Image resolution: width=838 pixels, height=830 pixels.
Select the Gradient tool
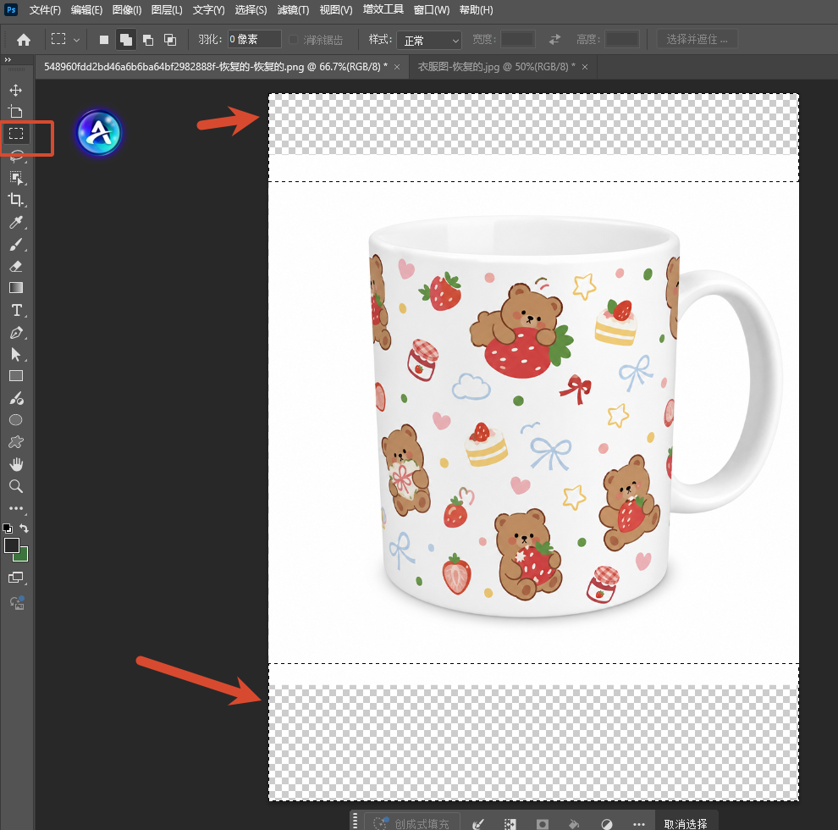coord(16,288)
